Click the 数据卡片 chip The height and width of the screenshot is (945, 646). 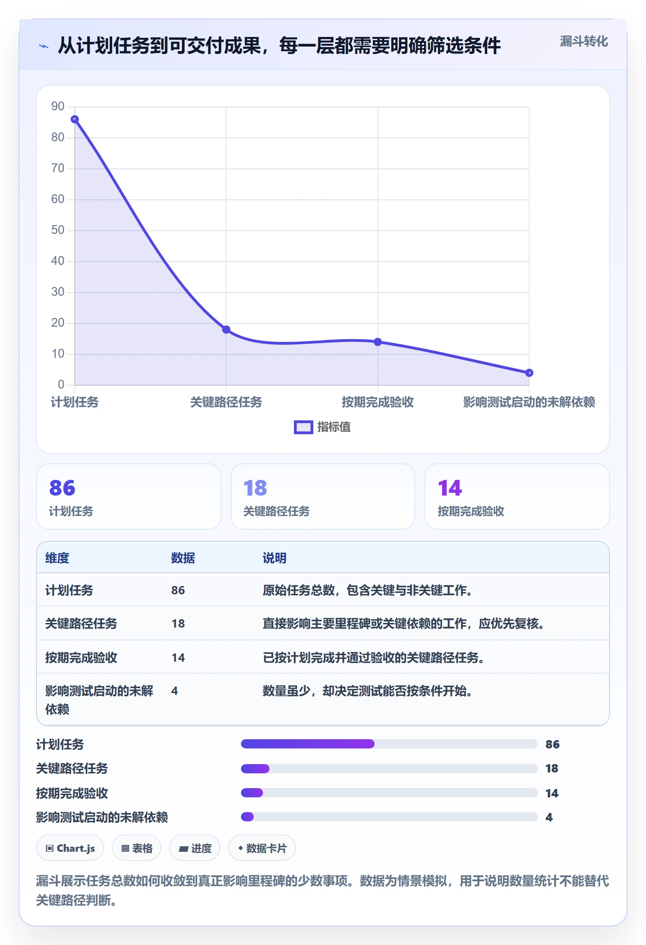262,848
